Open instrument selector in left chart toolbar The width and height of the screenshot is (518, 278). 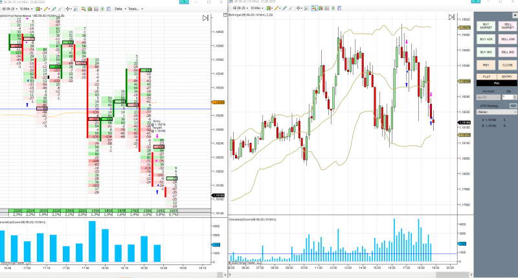coord(10,9)
